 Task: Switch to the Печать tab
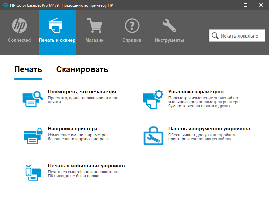(x=28, y=69)
